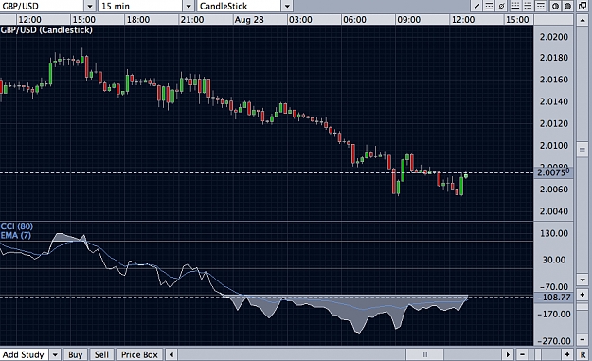Viewport: 592px width, 361px height.
Task: Zoom out the time axis with minus button
Action: [x=522, y=354]
